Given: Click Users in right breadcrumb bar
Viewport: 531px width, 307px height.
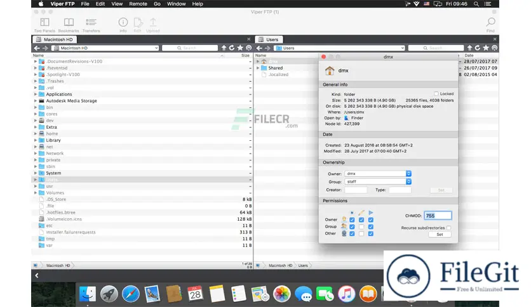Looking at the screenshot, I should point(303,266).
